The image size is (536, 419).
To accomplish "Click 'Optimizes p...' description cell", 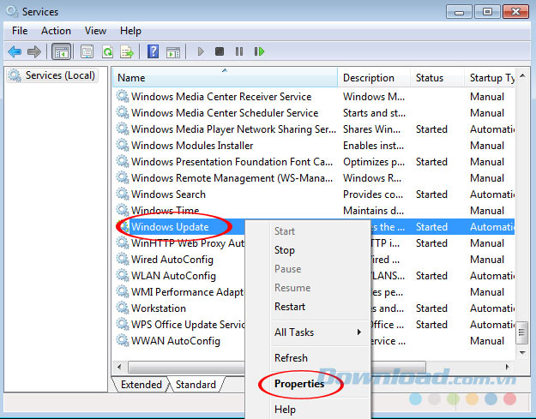I will point(374,162).
